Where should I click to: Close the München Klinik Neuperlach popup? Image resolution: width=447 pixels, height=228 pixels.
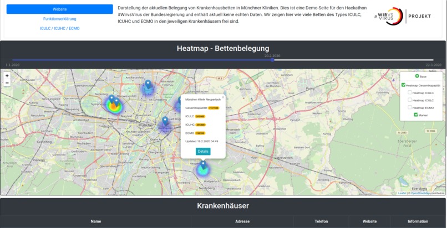click(x=223, y=97)
